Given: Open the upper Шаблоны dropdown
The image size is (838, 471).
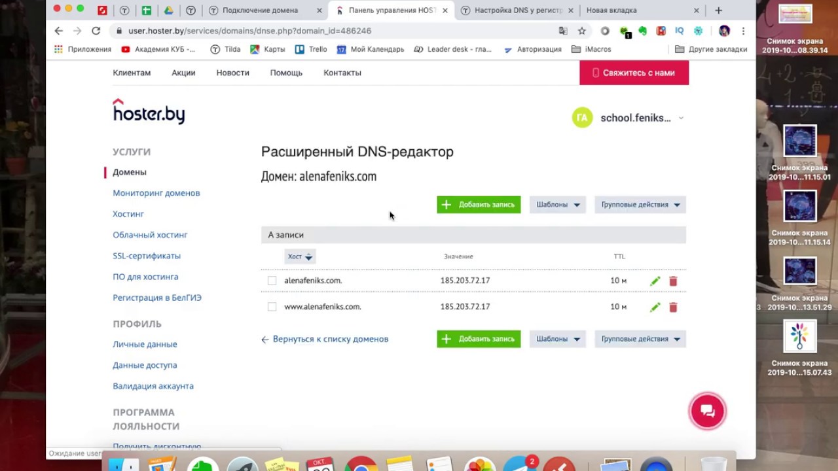Looking at the screenshot, I should pos(558,205).
